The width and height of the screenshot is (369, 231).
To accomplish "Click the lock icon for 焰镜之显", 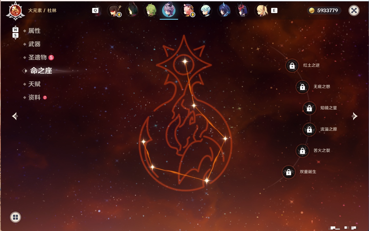I will click(309, 108).
